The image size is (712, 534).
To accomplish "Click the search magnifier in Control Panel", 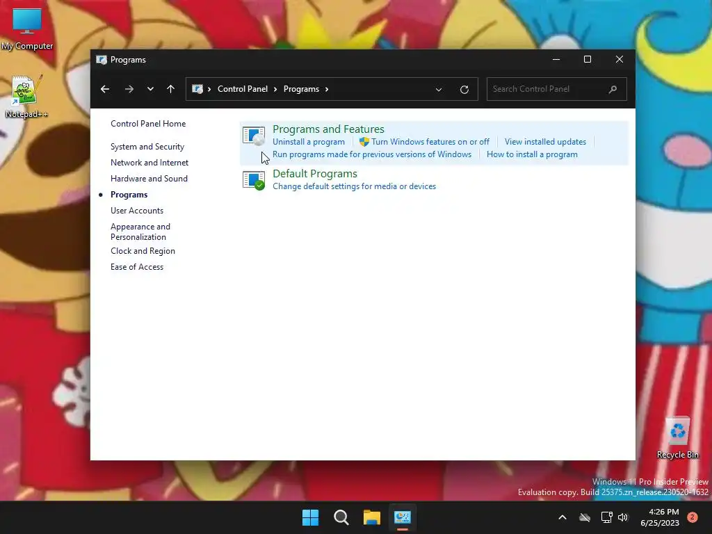I will (x=613, y=89).
